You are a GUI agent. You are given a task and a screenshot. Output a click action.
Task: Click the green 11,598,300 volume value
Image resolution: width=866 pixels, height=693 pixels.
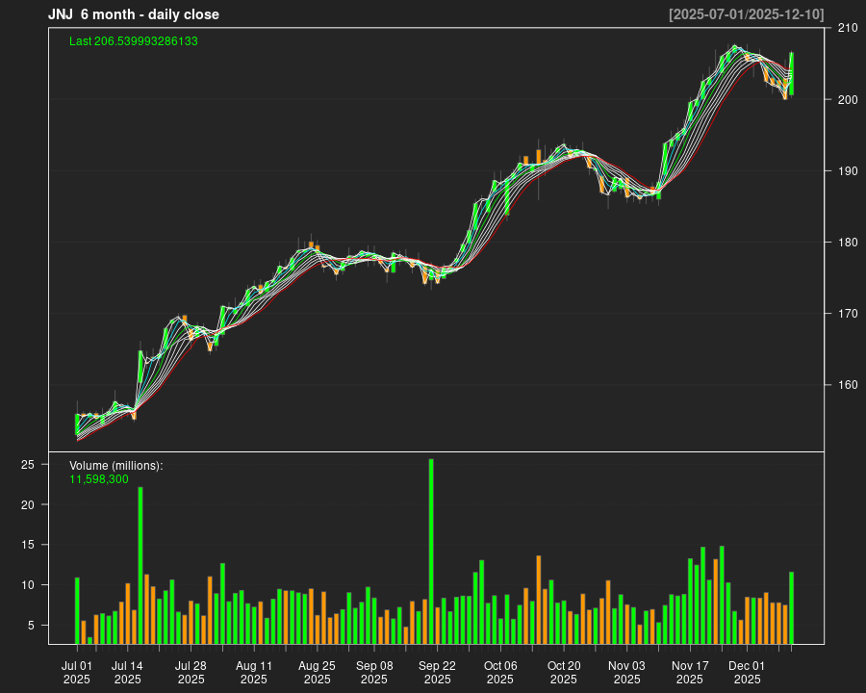(x=99, y=478)
